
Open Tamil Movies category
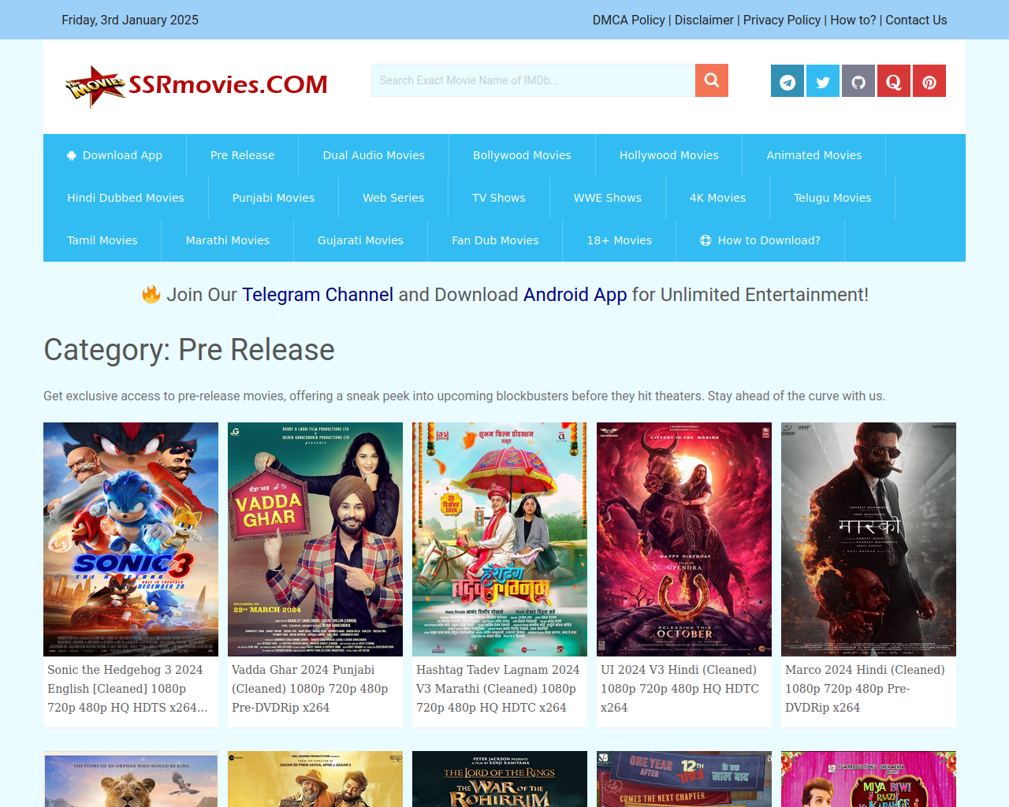click(102, 240)
